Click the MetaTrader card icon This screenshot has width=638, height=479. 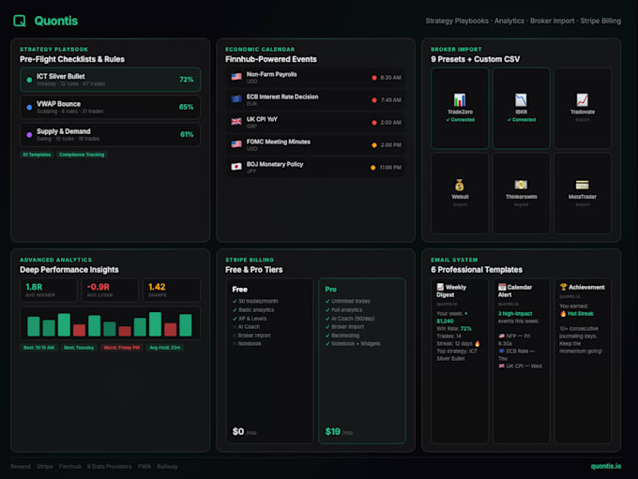tap(583, 185)
